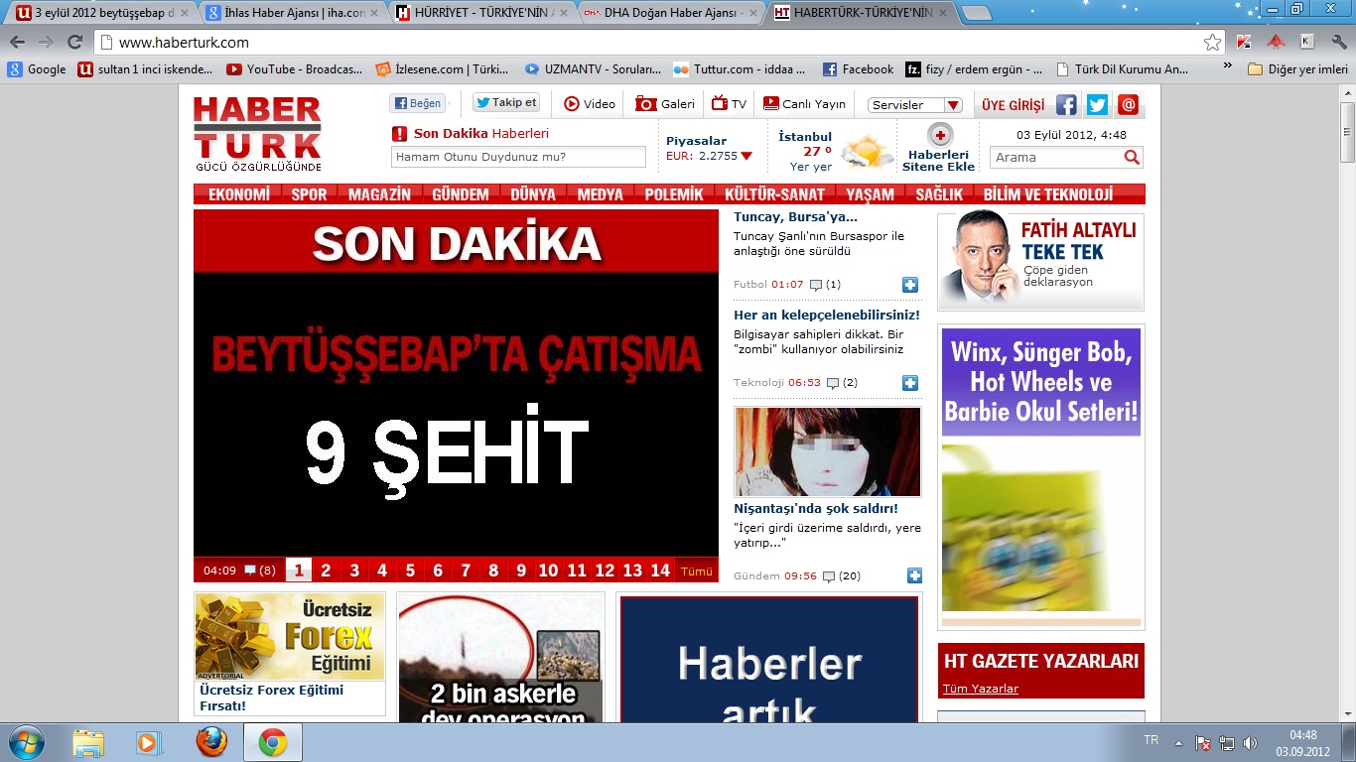1356x762 pixels.
Task: Click the İstanbul weather icon
Action: (x=867, y=153)
